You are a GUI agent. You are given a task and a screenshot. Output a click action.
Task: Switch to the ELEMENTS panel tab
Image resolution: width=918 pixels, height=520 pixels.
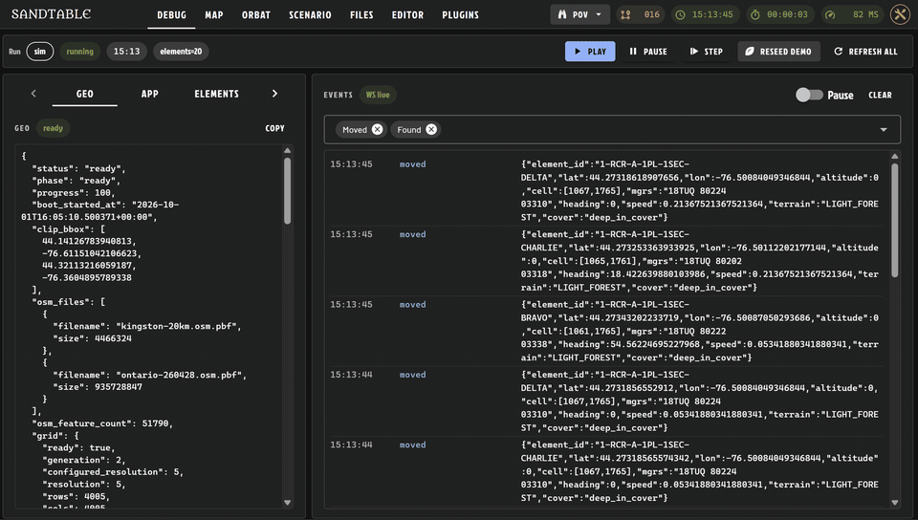[x=217, y=94]
